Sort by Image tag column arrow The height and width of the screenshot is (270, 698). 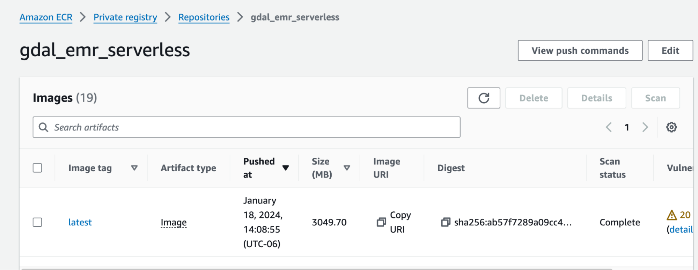point(134,168)
